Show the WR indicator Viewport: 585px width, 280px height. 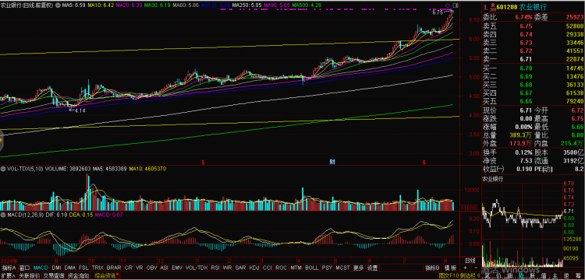click(x=228, y=268)
